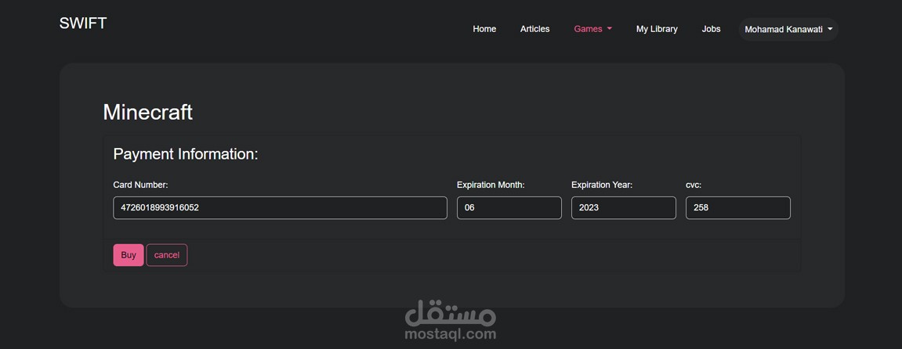The width and height of the screenshot is (902, 349).
Task: Click the "Payment Information:" heading
Action: (186, 154)
